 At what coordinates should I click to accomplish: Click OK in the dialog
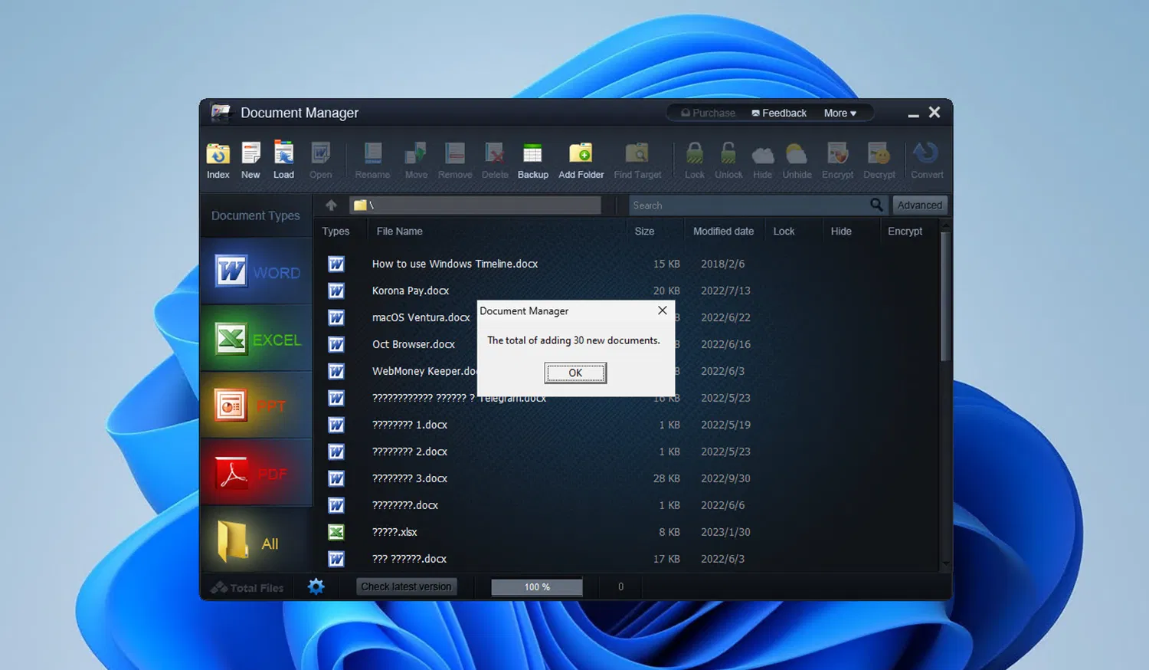(575, 373)
